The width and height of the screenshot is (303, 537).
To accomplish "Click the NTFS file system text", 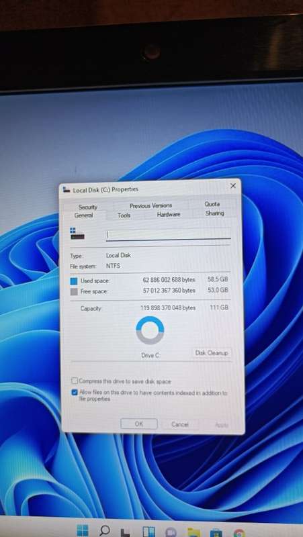I will 113,266.
